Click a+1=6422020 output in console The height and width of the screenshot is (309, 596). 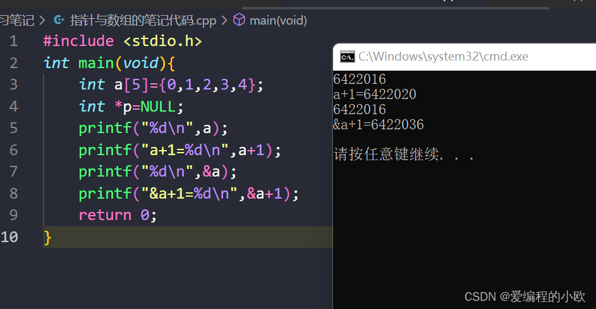click(375, 95)
